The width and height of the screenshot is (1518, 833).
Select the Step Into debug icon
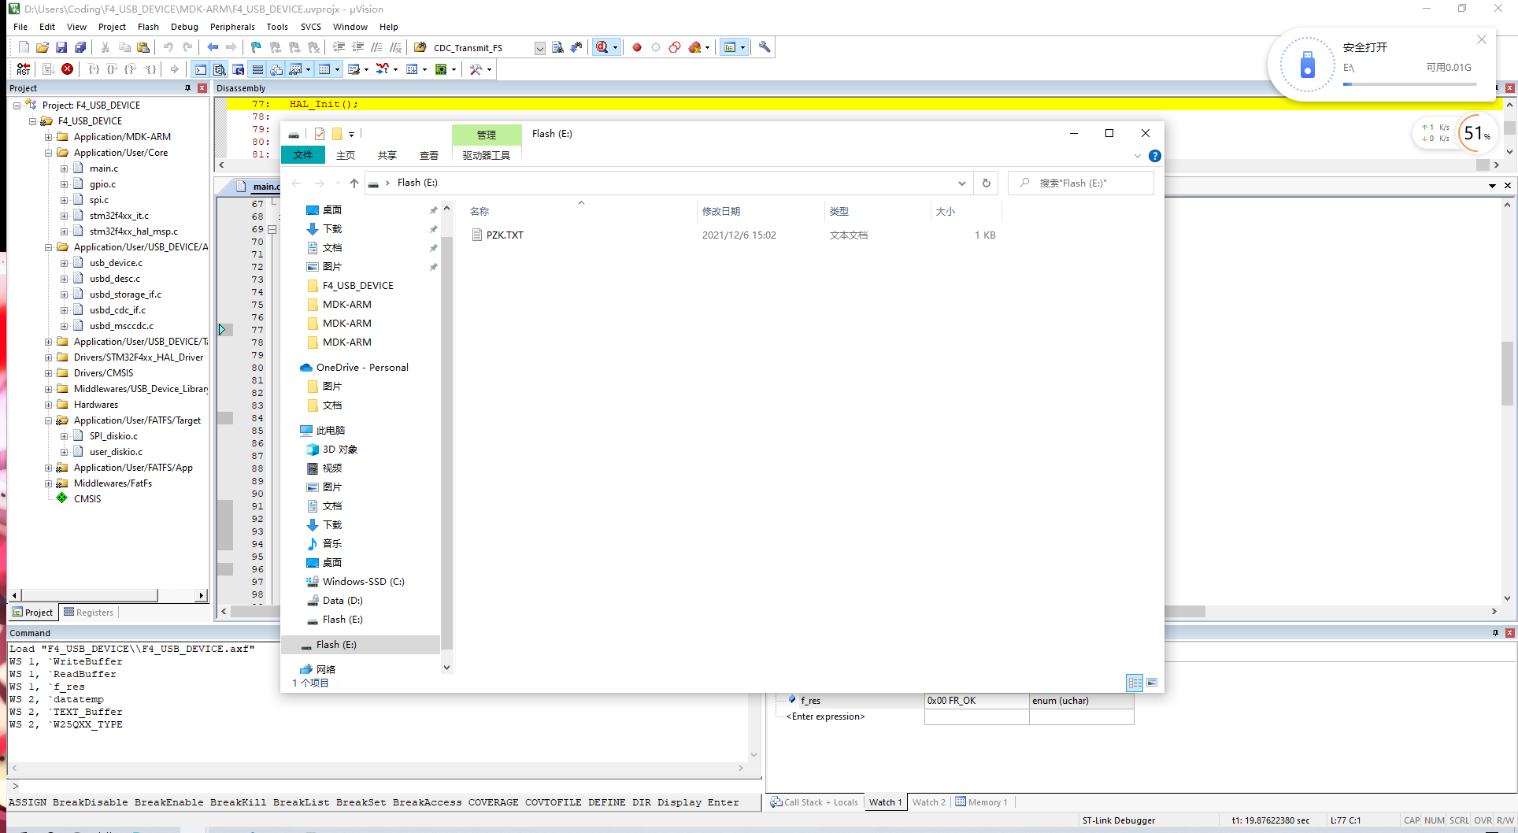94,69
